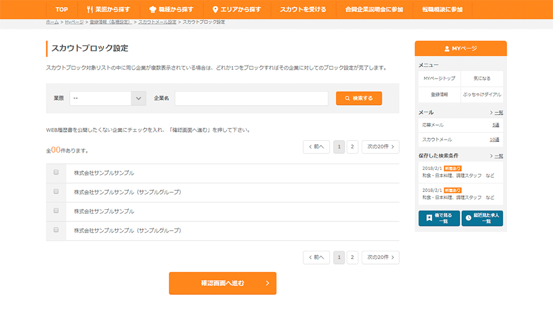Click the person icon beside MYページ header

point(447,49)
